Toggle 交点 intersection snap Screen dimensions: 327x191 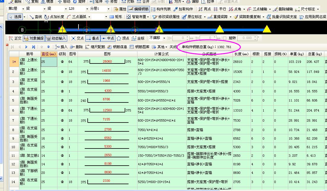tap(78, 38)
